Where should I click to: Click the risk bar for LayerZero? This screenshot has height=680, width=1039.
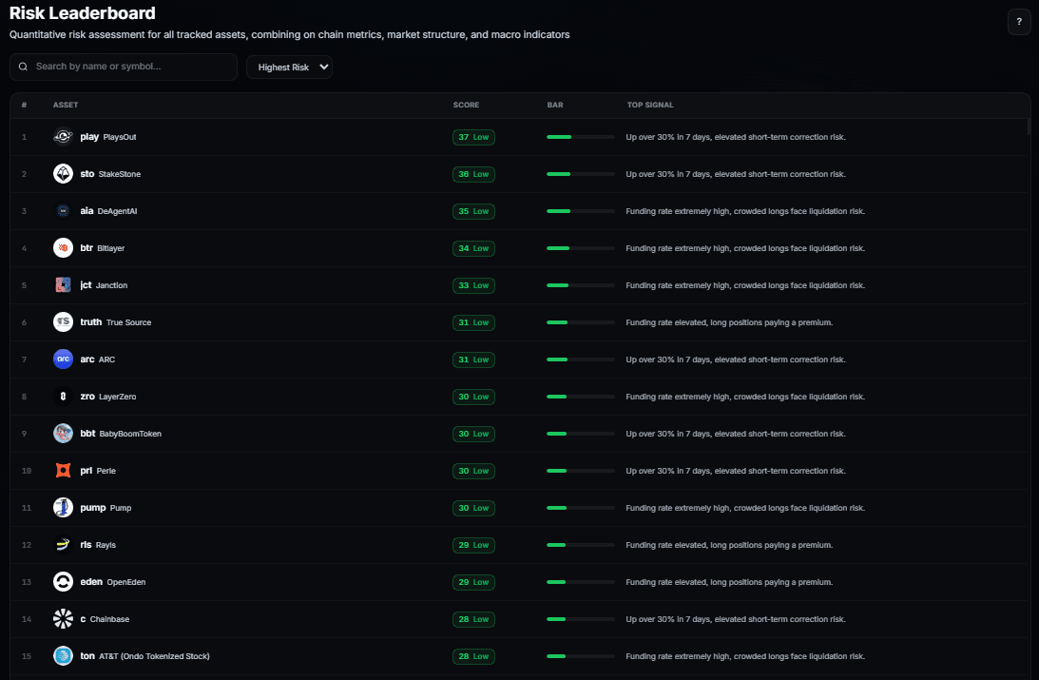pos(581,397)
